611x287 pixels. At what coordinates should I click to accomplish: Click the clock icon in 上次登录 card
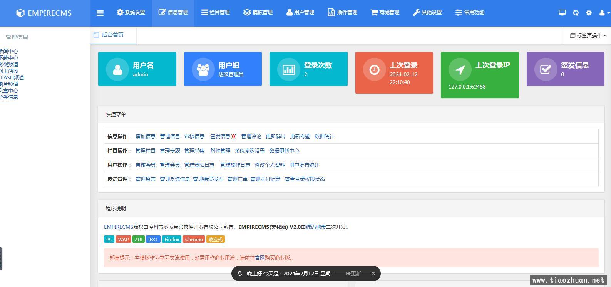374,69
